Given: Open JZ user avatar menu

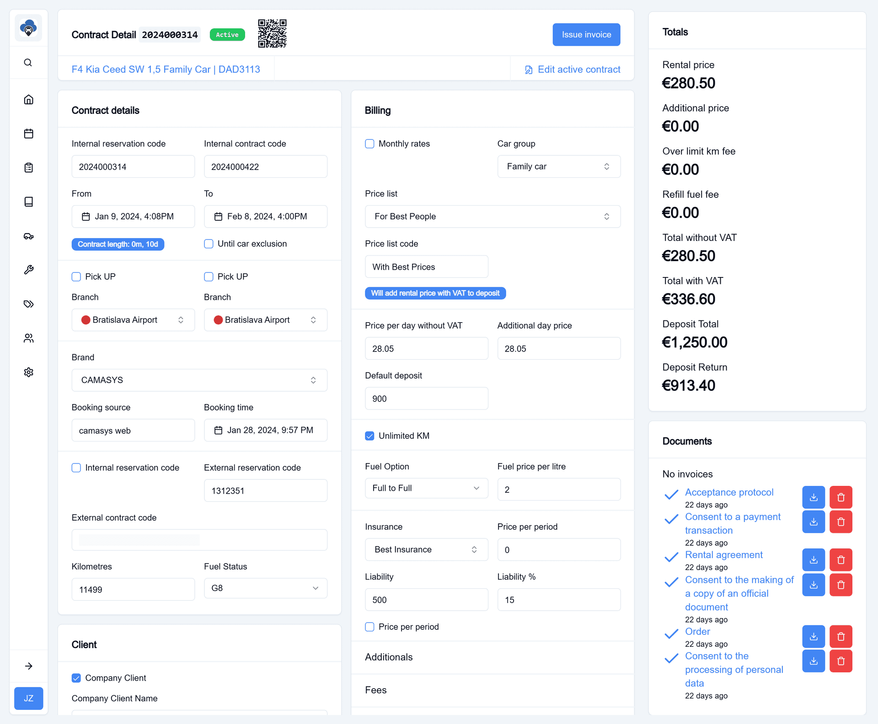Looking at the screenshot, I should click(28, 698).
